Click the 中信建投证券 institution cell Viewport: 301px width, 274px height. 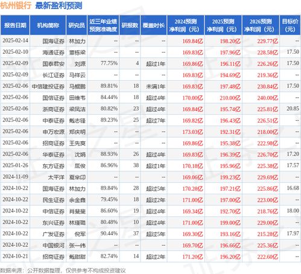(x=48, y=86)
